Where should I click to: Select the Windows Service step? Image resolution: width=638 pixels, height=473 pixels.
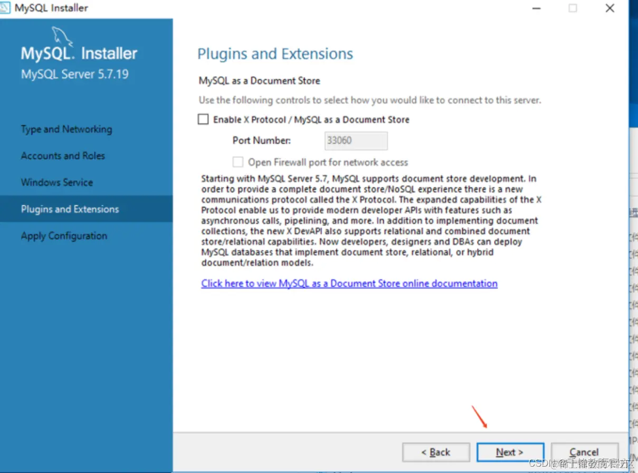pos(57,182)
